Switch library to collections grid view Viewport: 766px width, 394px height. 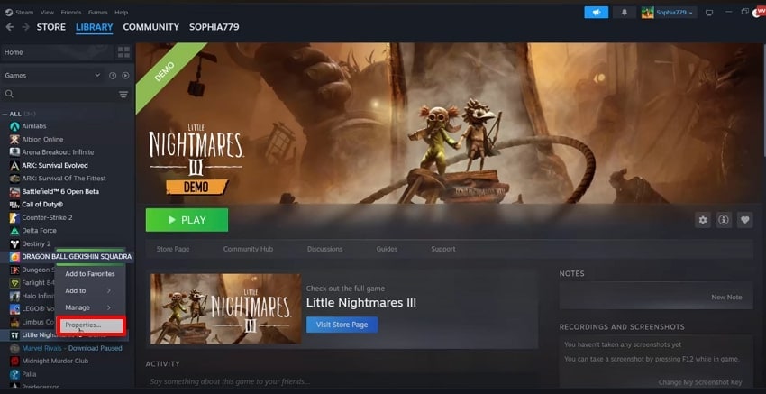(x=123, y=52)
